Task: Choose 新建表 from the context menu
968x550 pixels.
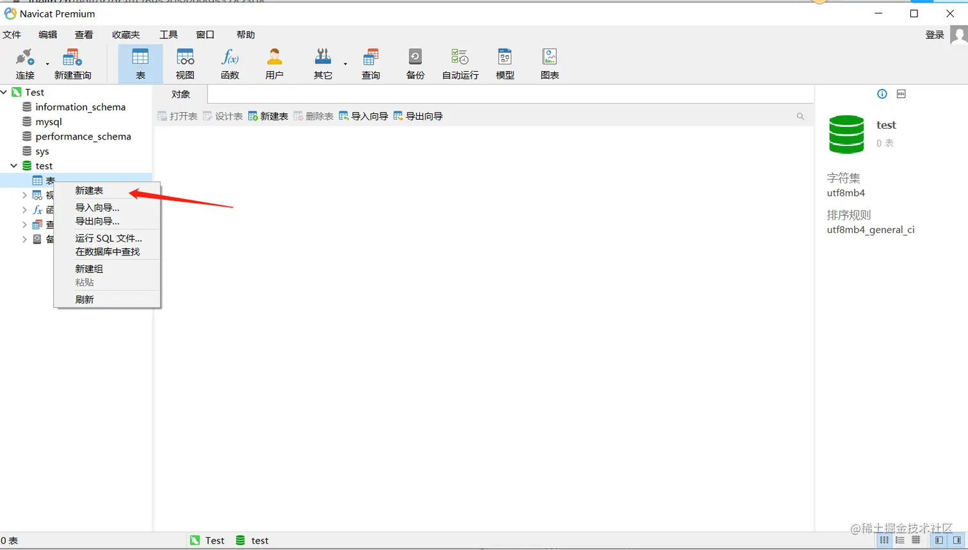Action: 107,191
